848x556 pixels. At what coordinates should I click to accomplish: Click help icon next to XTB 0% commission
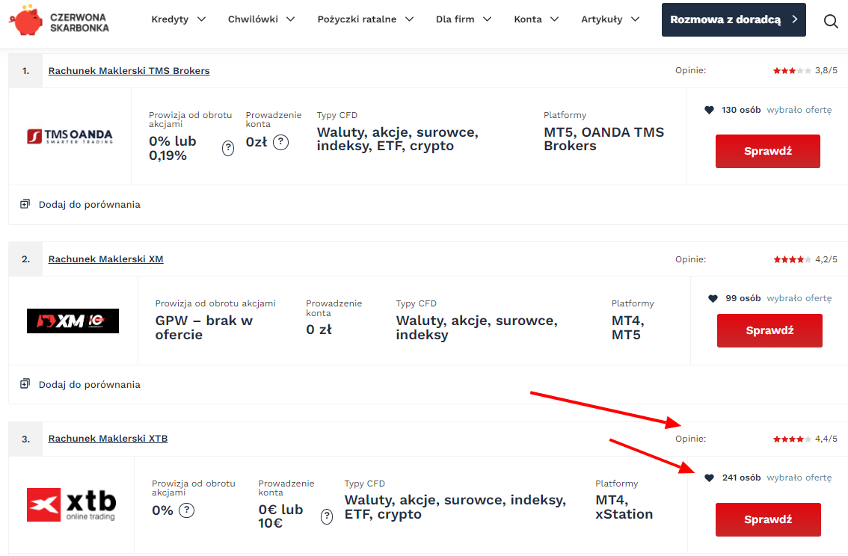coord(187,510)
